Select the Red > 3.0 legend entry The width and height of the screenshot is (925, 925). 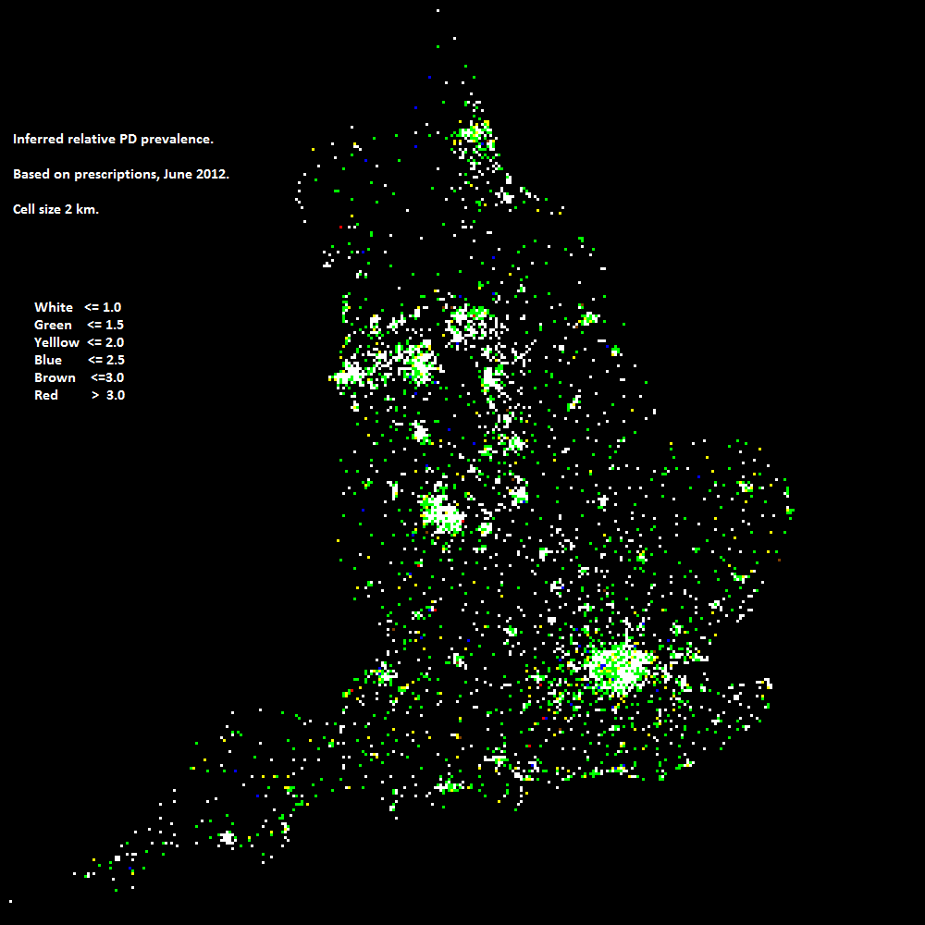click(79, 395)
